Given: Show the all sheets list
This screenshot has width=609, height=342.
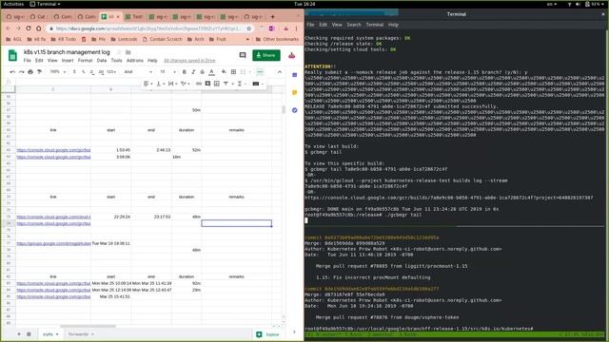Looking at the screenshot, I should click(29, 334).
